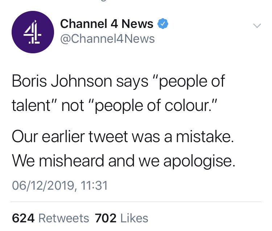Click the line "We misheard and we apologise."
Screen dimensions: 272x231
[x=124, y=160]
